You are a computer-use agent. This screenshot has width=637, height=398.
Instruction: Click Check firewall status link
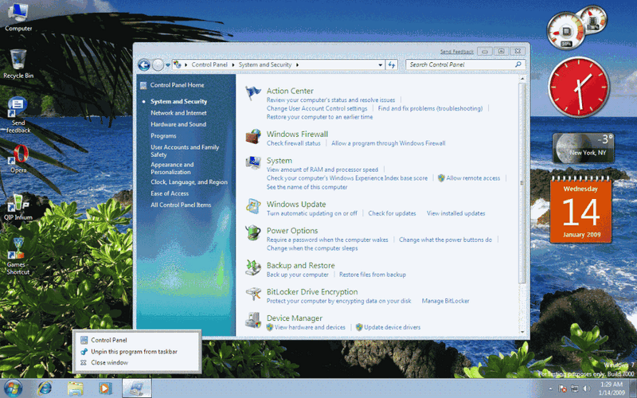293,143
